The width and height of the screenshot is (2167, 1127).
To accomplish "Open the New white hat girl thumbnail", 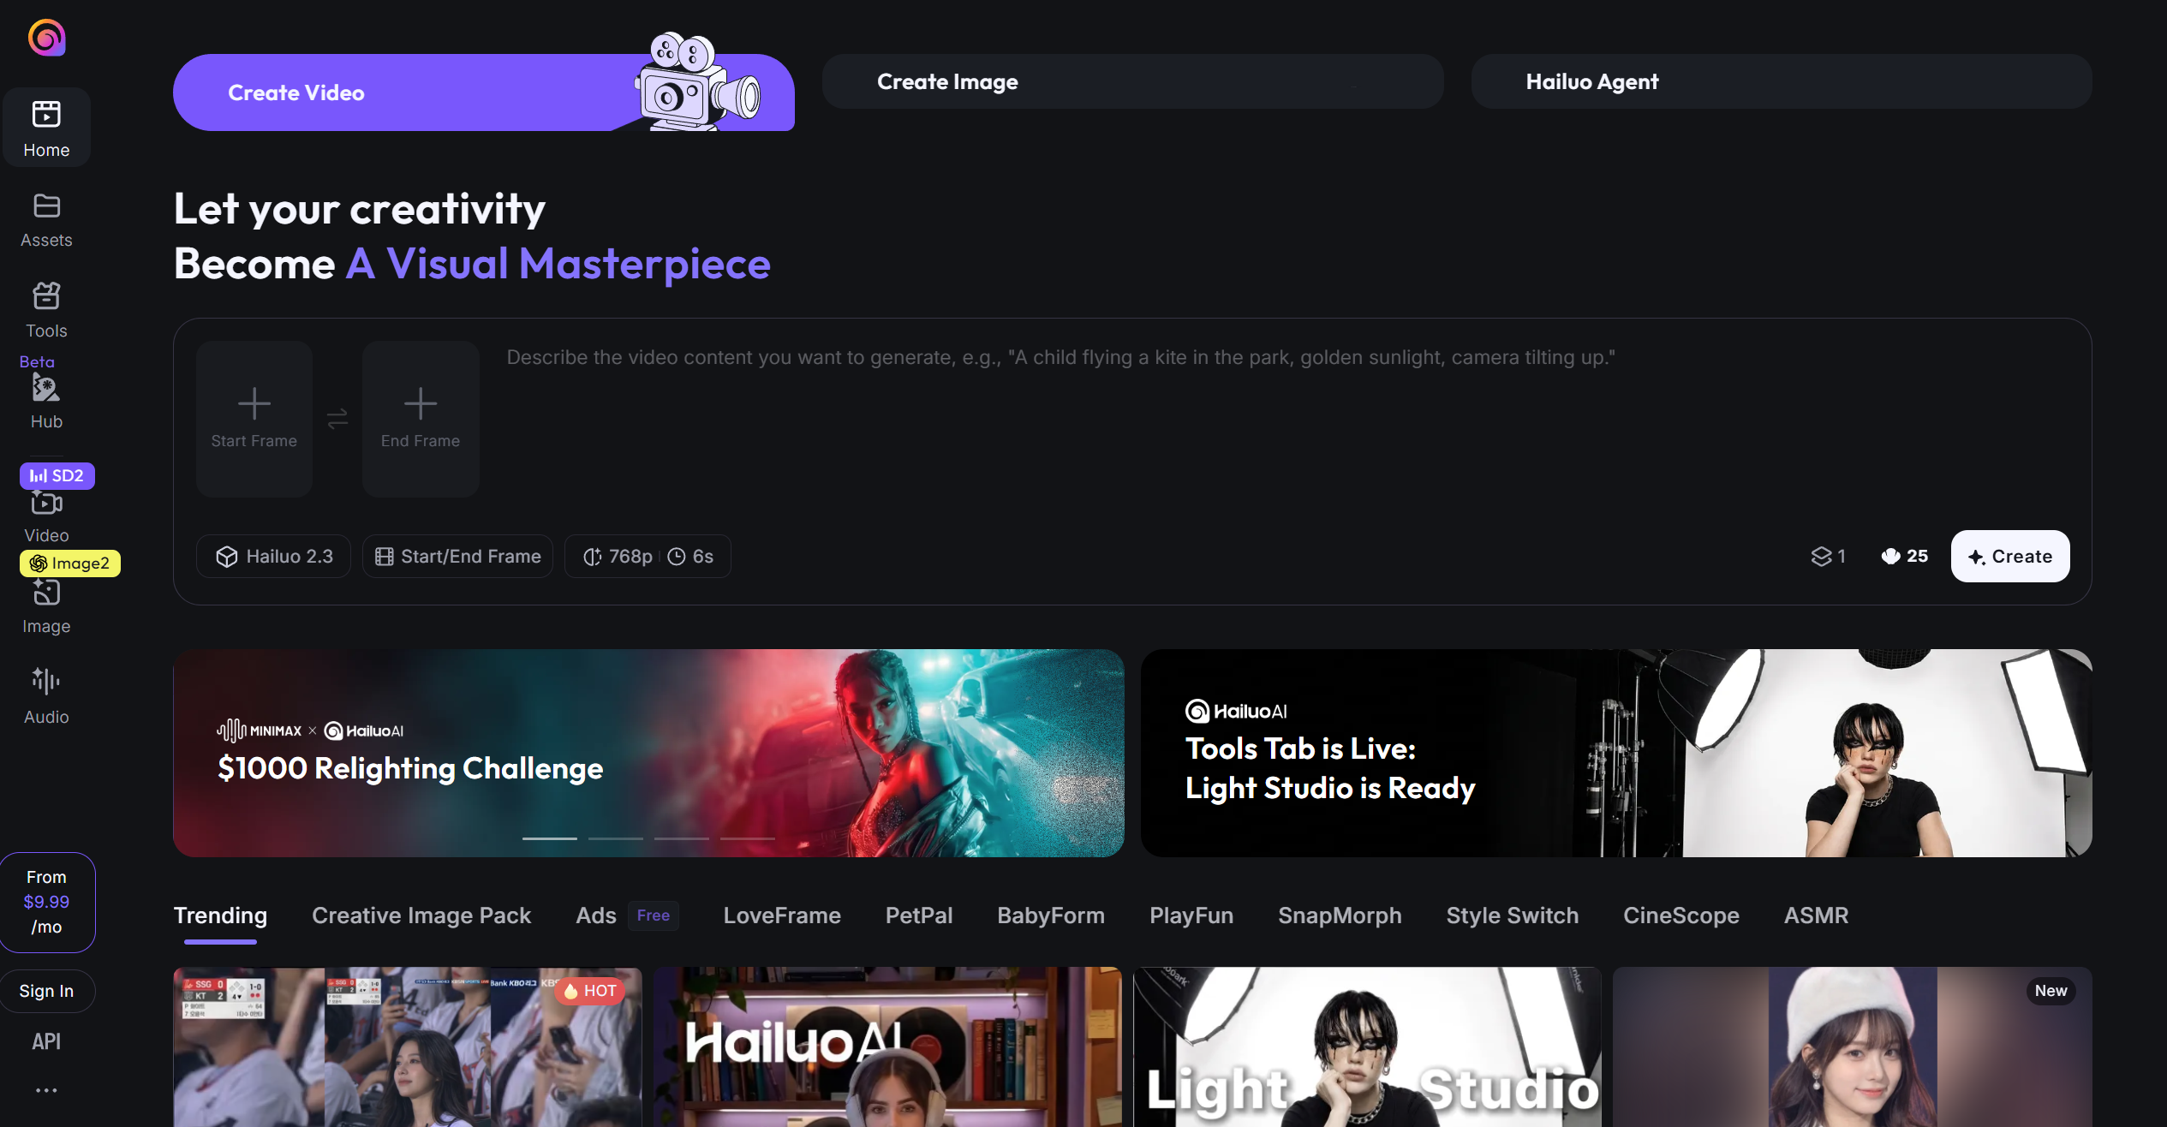I will click(x=1853, y=1047).
